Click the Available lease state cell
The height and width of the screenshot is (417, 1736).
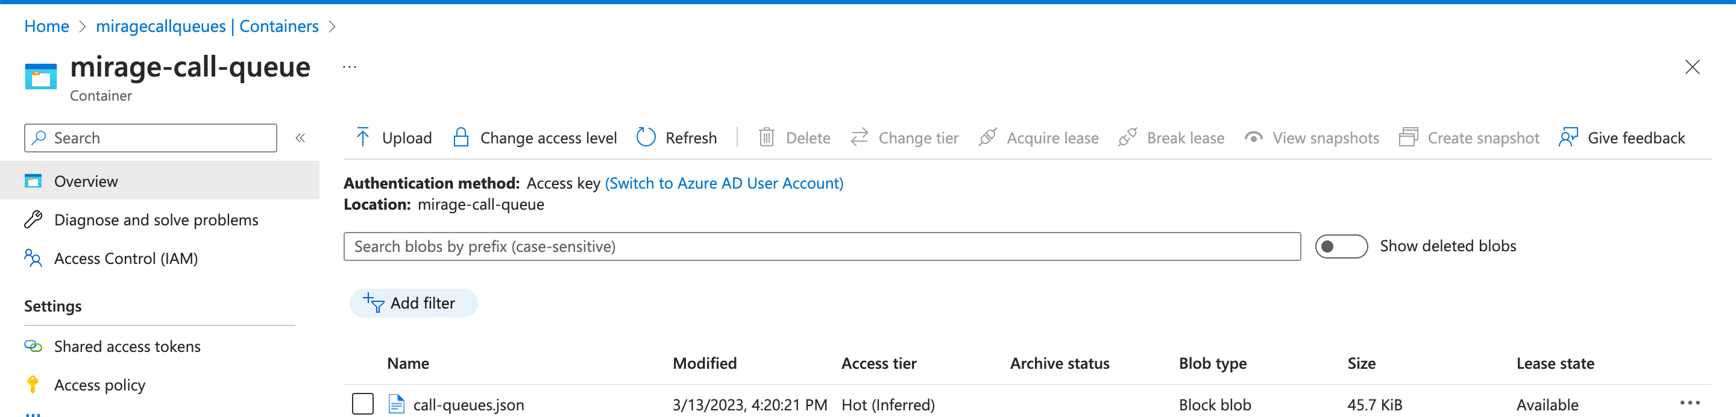coord(1547,405)
